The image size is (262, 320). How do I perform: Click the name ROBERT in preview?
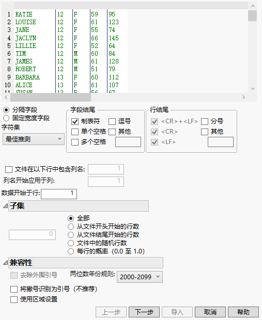(x=25, y=69)
